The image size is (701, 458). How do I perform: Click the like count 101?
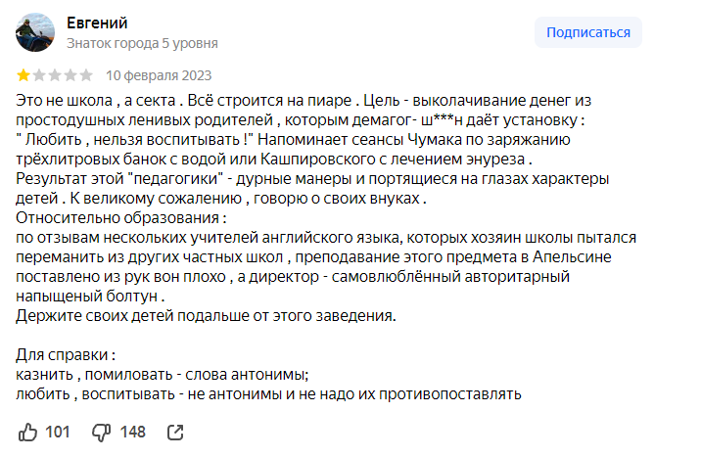[58, 432]
